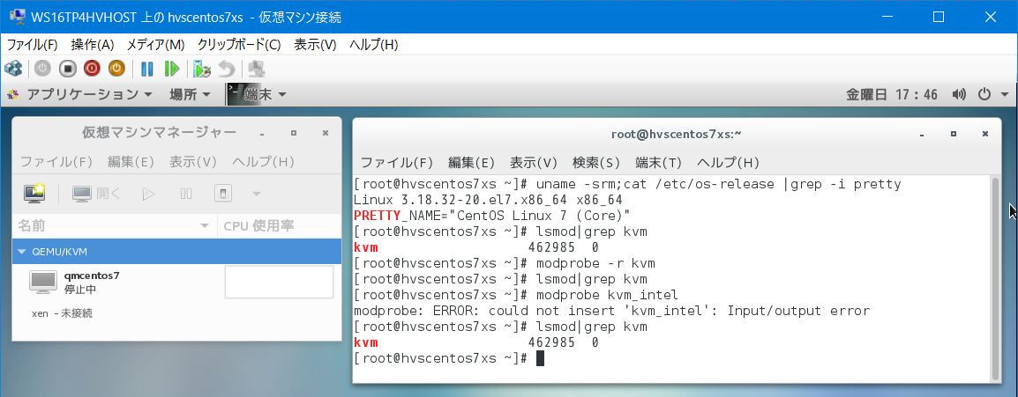Click the 'modprobe: ERROR' output line

click(x=611, y=311)
